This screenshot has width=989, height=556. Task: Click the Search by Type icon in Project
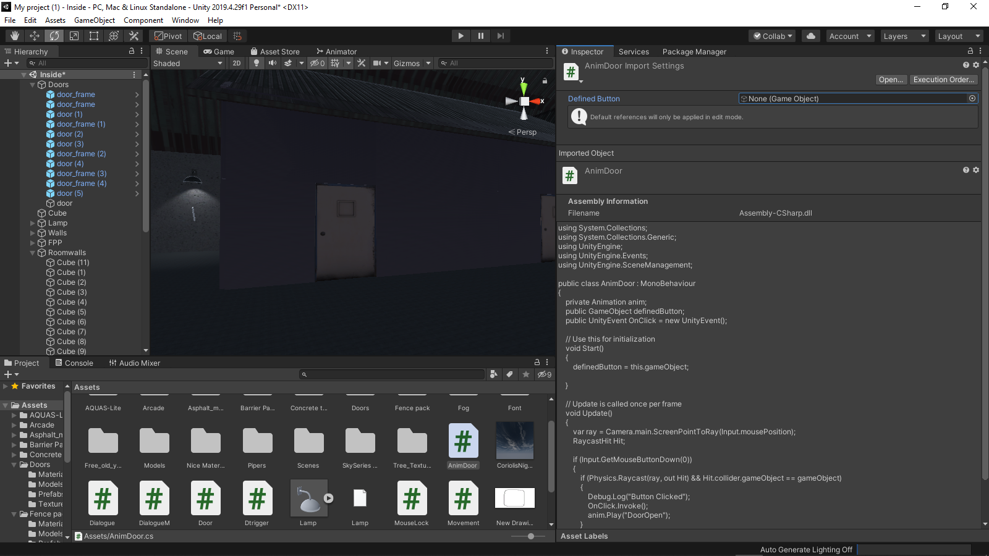tap(493, 374)
